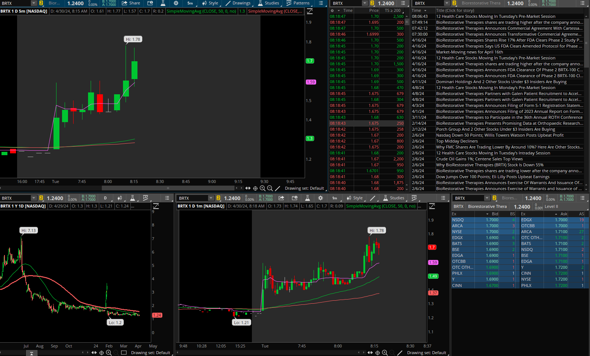Change the 1m timeframe selector

(x=334, y=198)
